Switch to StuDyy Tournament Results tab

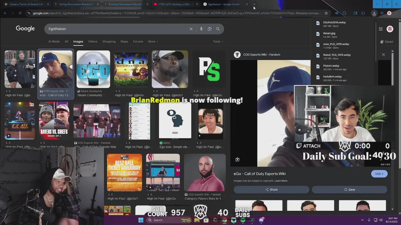(76, 4)
